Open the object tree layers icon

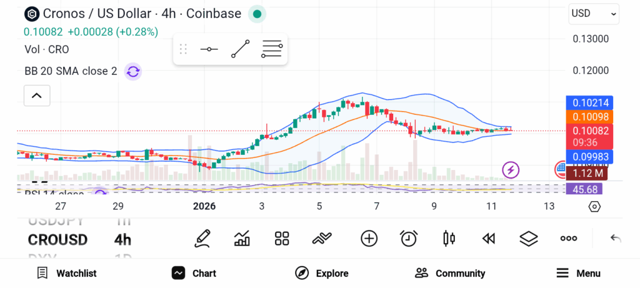529,238
